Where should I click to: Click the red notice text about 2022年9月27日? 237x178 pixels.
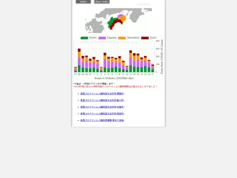tap(115, 87)
